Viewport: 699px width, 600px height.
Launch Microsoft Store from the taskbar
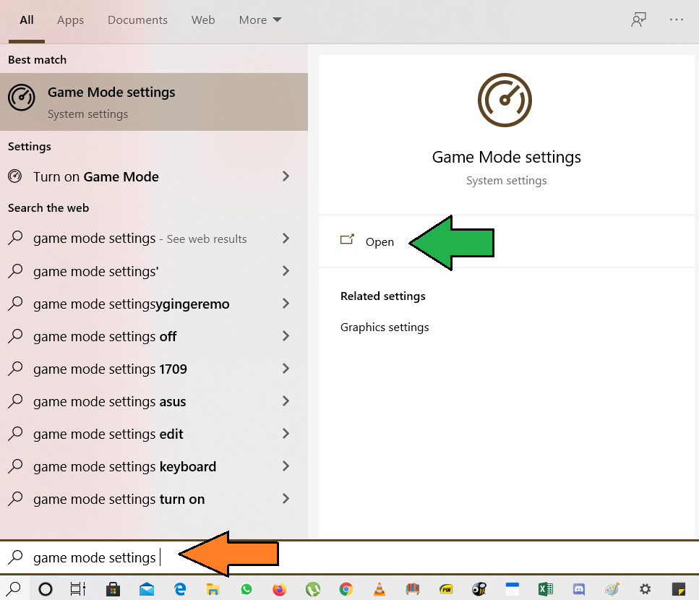tap(113, 589)
